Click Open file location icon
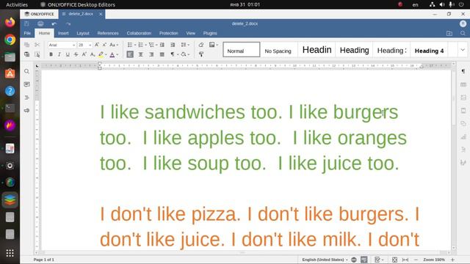The width and height of the screenshot is (470, 264). click(x=449, y=33)
